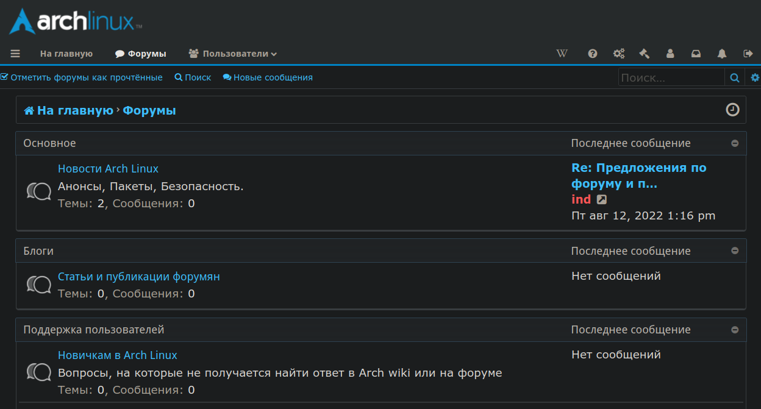The height and width of the screenshot is (409, 761).
Task: Click the date Пт авг 12, 2022 1:16 pm
Action: 643,216
